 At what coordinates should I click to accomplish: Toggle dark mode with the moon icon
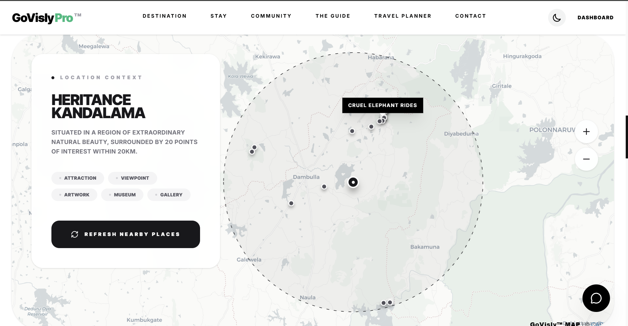click(557, 18)
